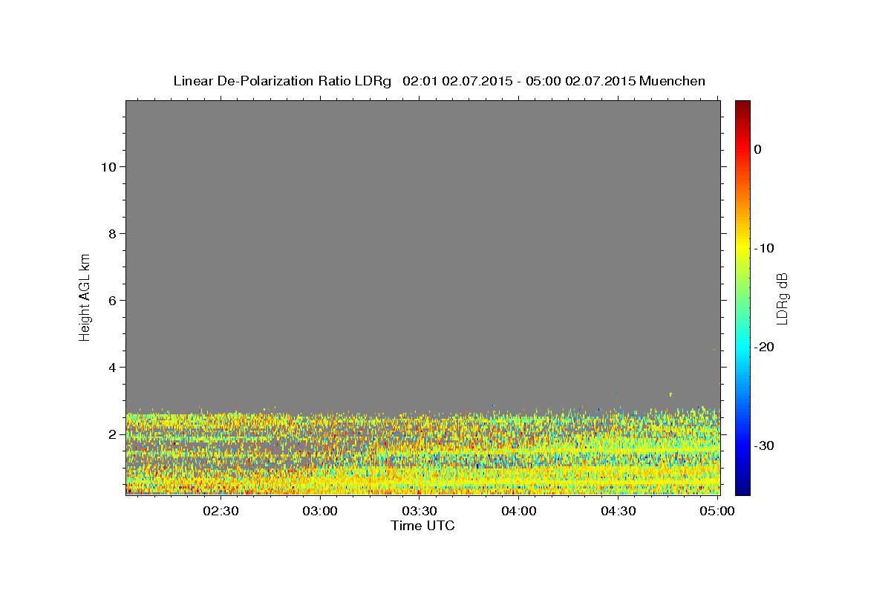
Task: Click the height tick label 4
Action: pyautogui.click(x=113, y=367)
